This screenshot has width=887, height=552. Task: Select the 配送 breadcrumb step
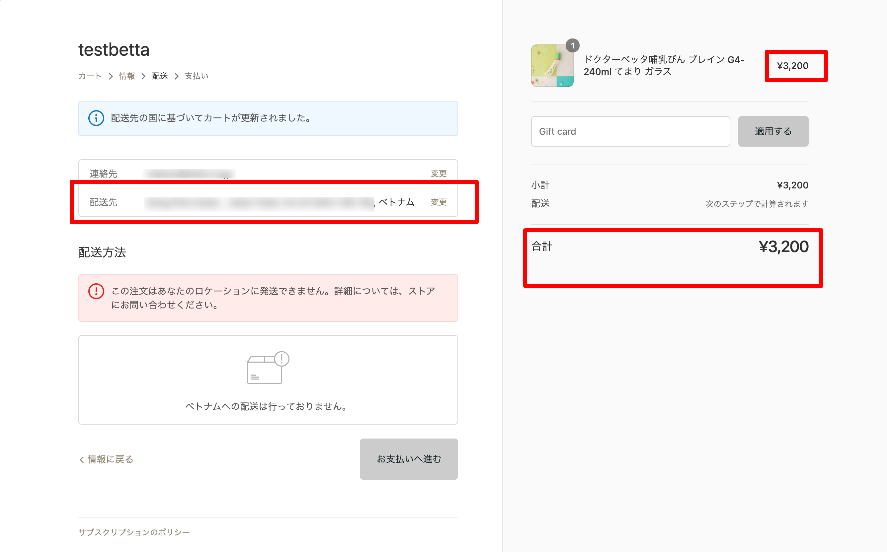(160, 76)
